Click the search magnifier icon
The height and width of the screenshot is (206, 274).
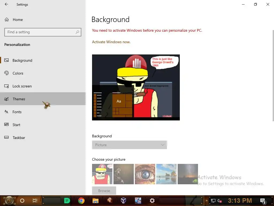77,32
